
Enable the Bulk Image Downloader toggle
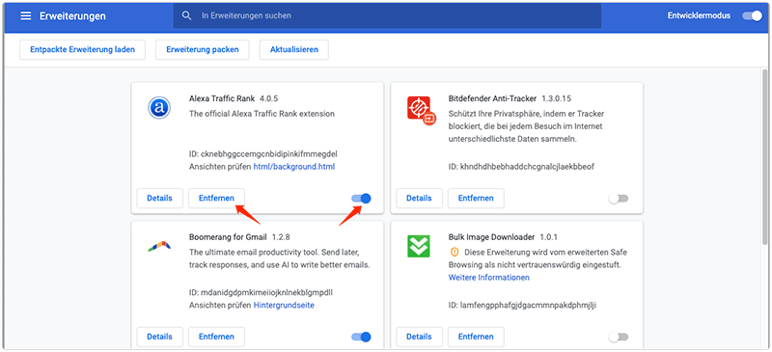[619, 337]
